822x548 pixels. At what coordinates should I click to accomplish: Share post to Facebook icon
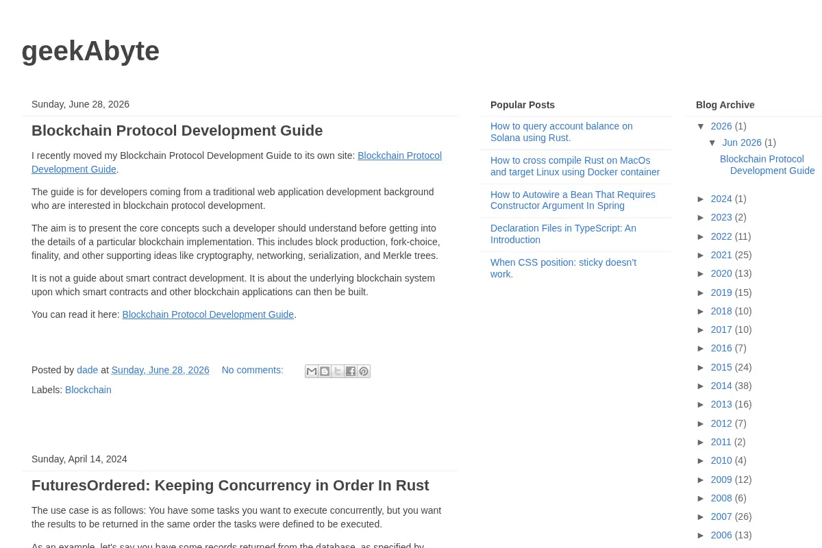[351, 371]
